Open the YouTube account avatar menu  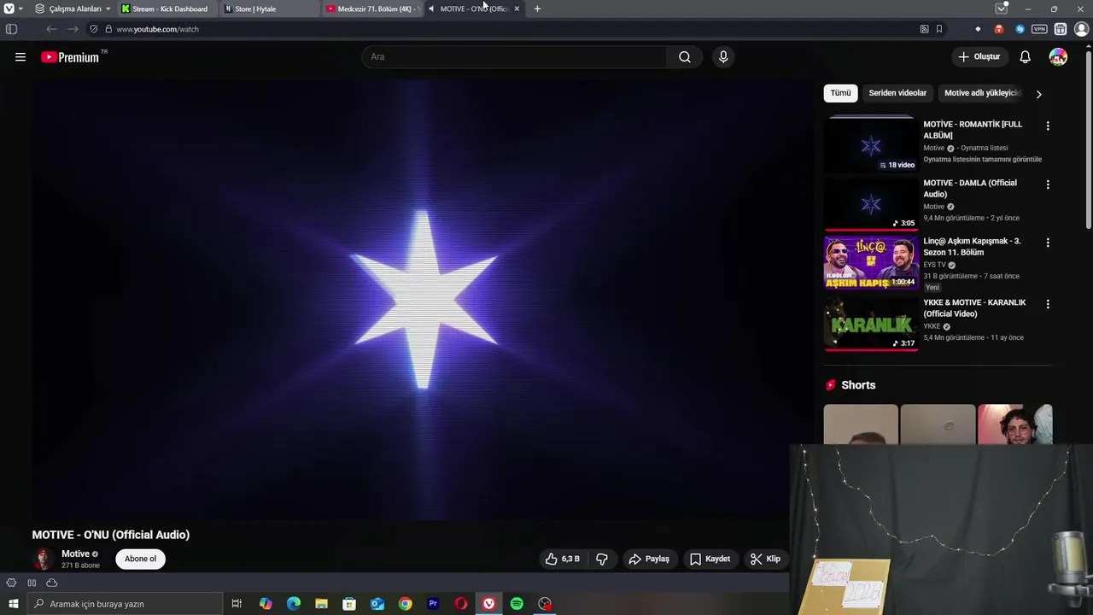(x=1058, y=57)
